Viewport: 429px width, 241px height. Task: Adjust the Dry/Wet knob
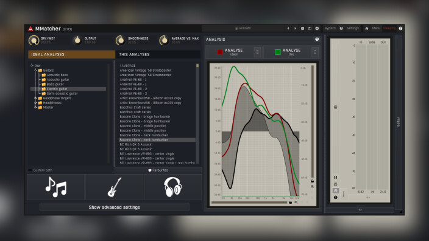pyautogui.click(x=34, y=40)
